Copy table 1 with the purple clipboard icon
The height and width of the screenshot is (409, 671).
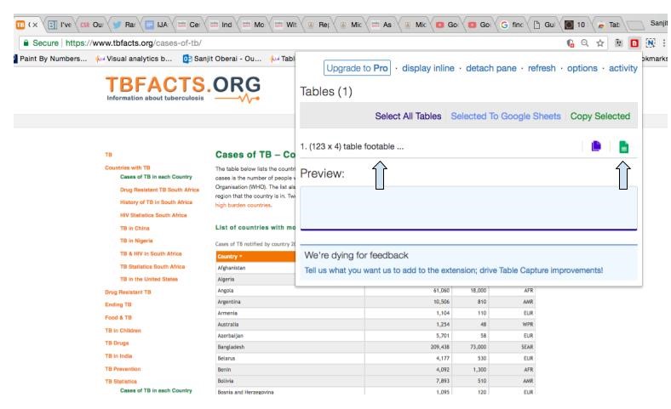[596, 146]
